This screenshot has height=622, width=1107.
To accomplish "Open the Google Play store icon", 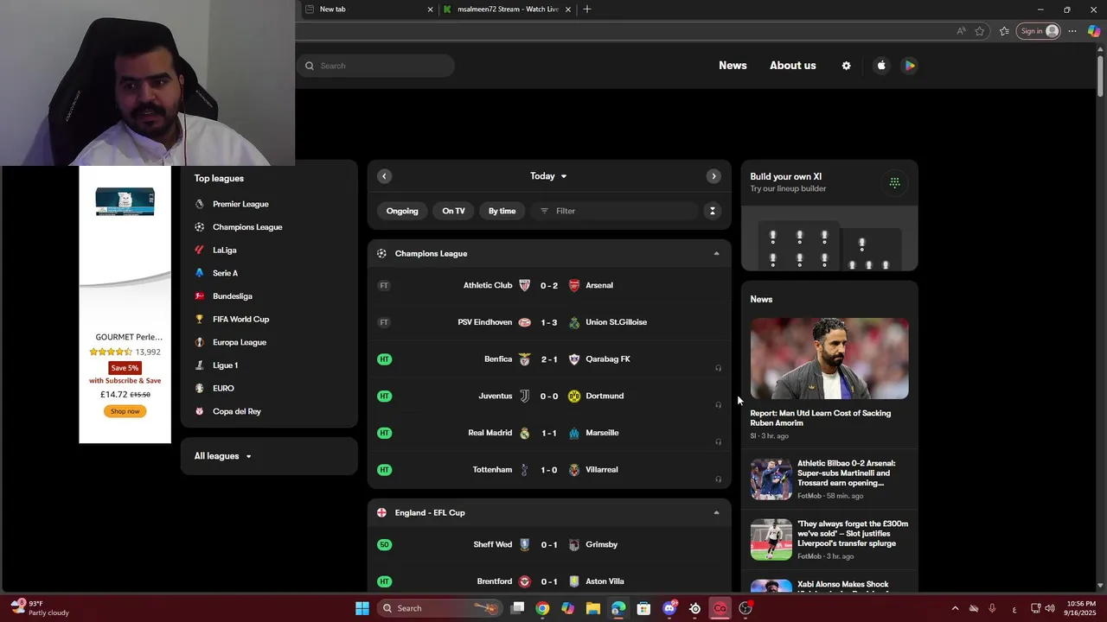I will (x=909, y=66).
